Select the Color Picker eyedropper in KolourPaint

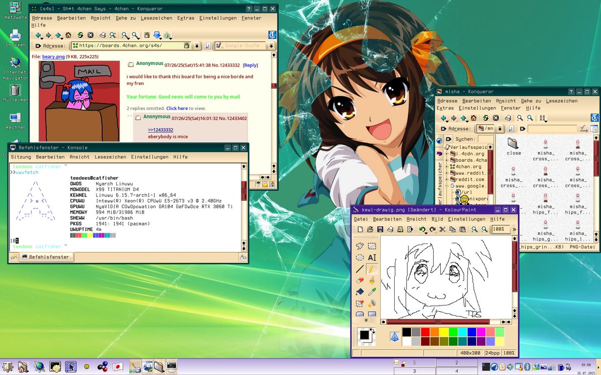[372, 291]
